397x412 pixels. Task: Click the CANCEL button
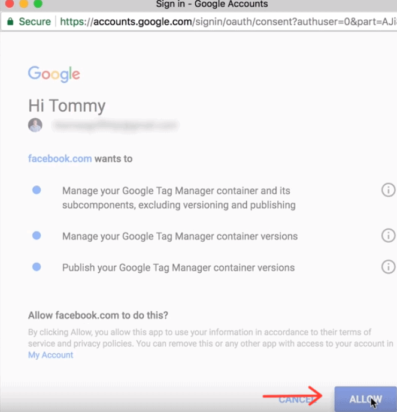click(x=298, y=399)
